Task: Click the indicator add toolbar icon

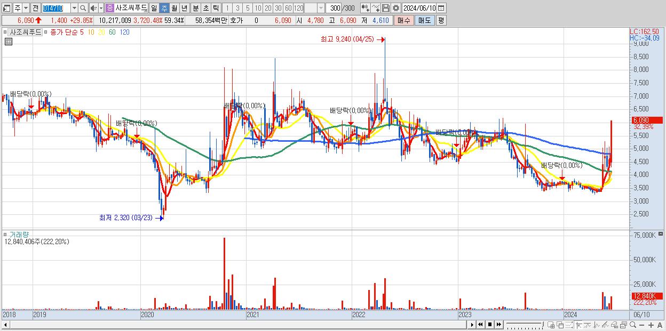Action: [365, 8]
